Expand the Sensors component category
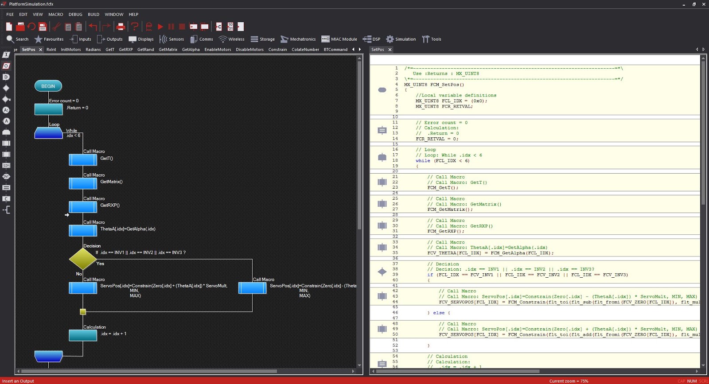 171,39
